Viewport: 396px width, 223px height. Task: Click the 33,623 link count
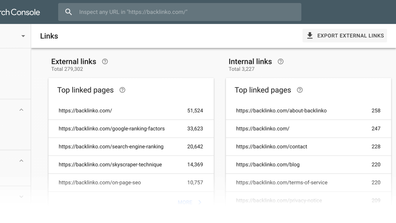[195, 129]
